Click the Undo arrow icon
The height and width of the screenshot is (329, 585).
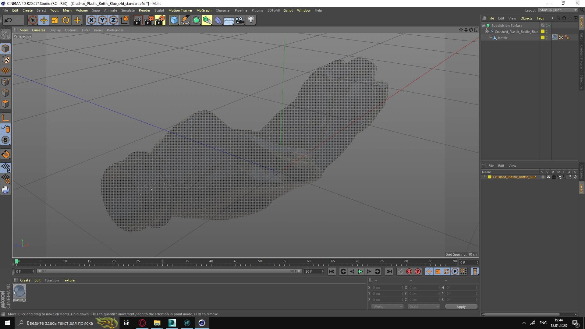click(8, 20)
